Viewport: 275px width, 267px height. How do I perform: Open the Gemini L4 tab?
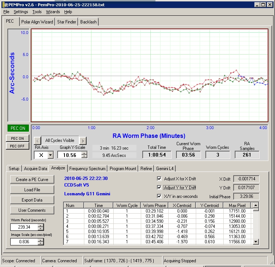165,169
